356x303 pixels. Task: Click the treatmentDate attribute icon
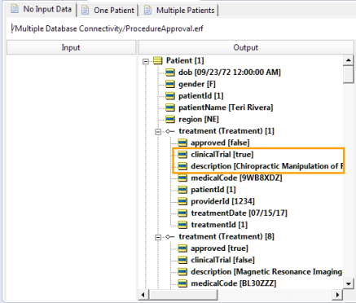pos(182,213)
